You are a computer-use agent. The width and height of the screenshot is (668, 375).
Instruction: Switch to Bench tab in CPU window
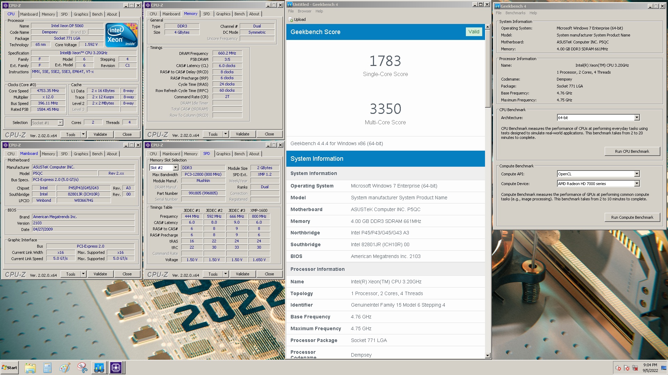pos(97,14)
